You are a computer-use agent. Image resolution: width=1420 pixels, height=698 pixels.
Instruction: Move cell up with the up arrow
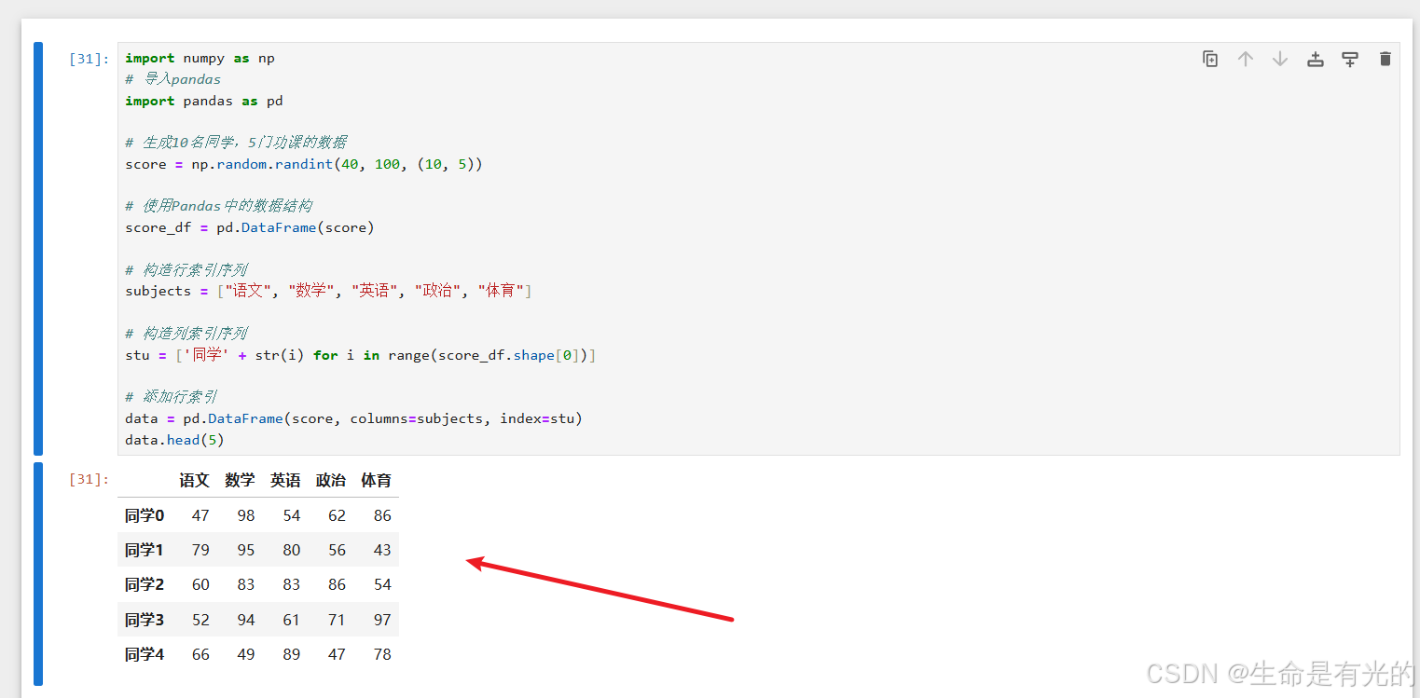pos(1245,59)
